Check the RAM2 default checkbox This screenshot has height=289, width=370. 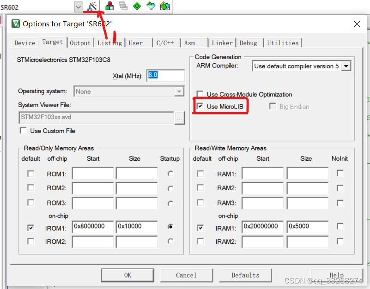[x=200, y=187]
